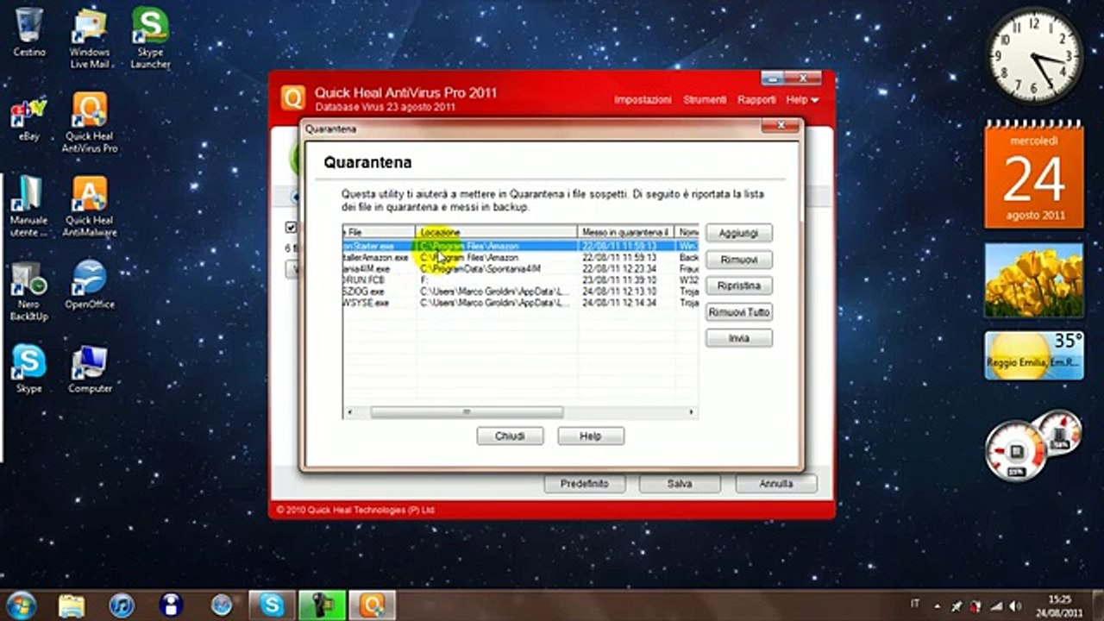
Task: Open the globe icon pinned in the taskbar
Action: click(222, 605)
